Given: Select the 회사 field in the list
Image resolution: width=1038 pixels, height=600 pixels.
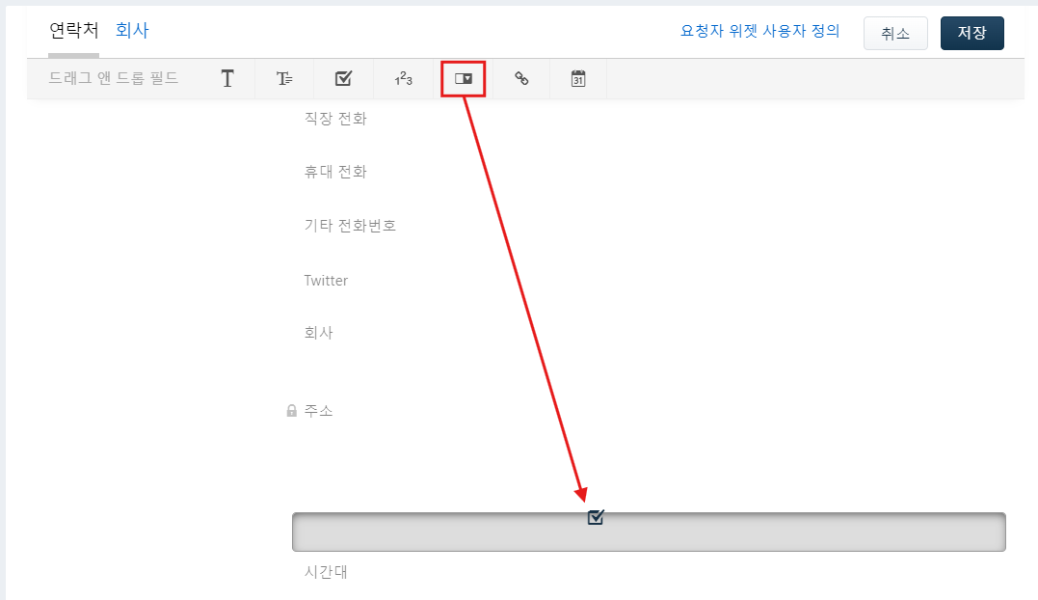Looking at the screenshot, I should (318, 333).
